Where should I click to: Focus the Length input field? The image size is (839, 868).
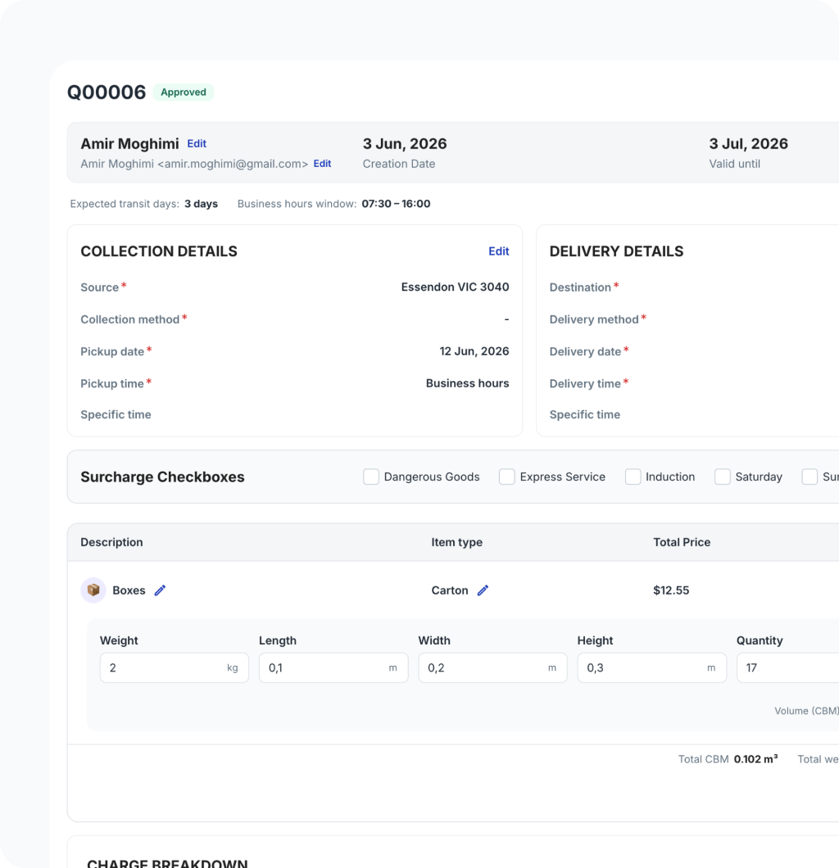[x=333, y=667]
